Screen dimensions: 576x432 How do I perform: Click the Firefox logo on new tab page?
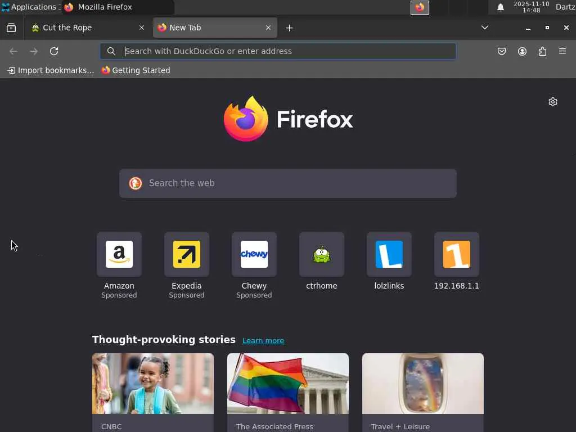click(288, 119)
